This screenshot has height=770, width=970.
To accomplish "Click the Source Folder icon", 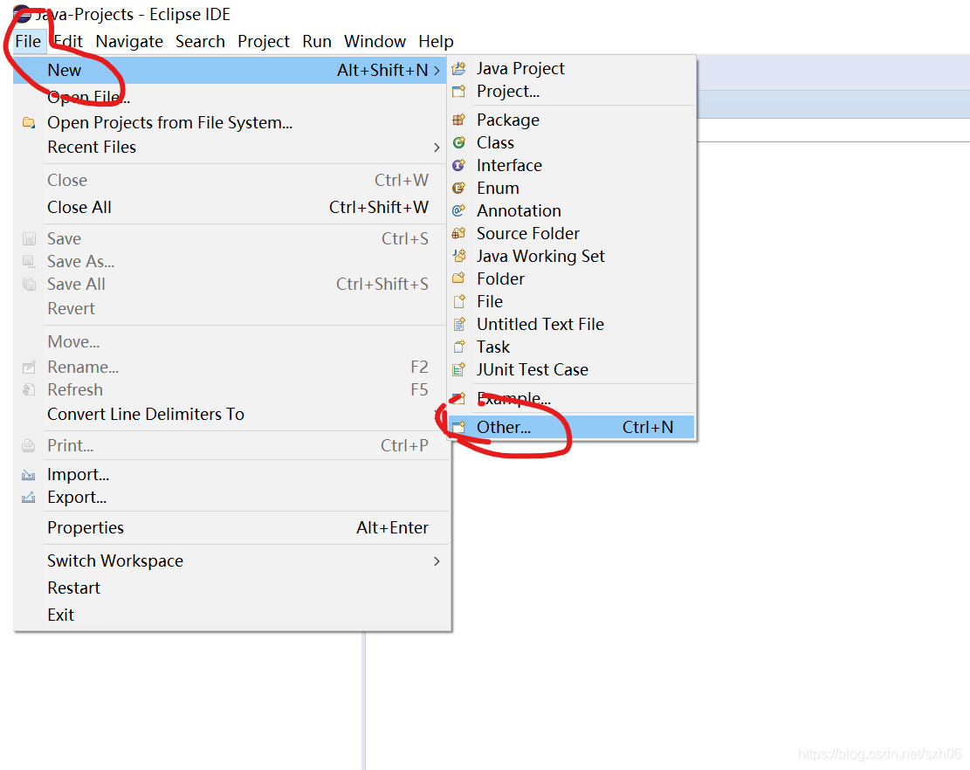I will (x=459, y=234).
